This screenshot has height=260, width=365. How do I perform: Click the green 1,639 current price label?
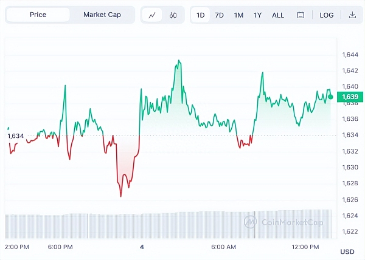pyautogui.click(x=350, y=97)
